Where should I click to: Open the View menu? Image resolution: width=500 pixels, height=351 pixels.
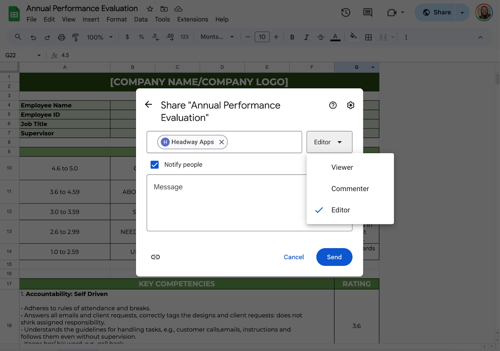pos(68,19)
